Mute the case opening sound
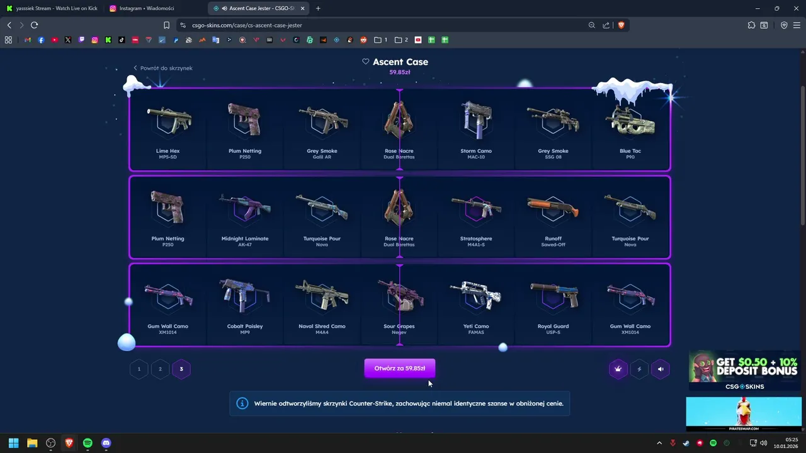The height and width of the screenshot is (453, 806). (661, 369)
